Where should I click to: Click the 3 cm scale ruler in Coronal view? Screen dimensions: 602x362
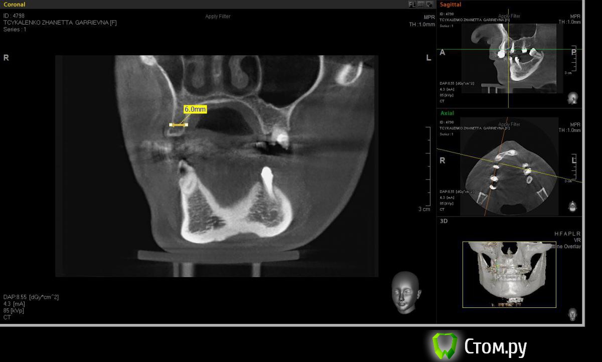coord(427,167)
